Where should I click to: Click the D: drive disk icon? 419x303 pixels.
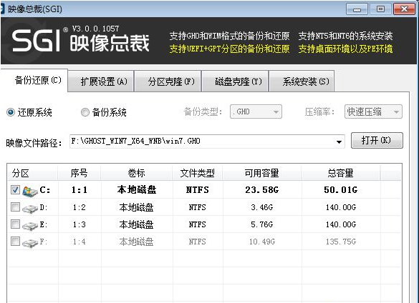[x=30, y=209]
